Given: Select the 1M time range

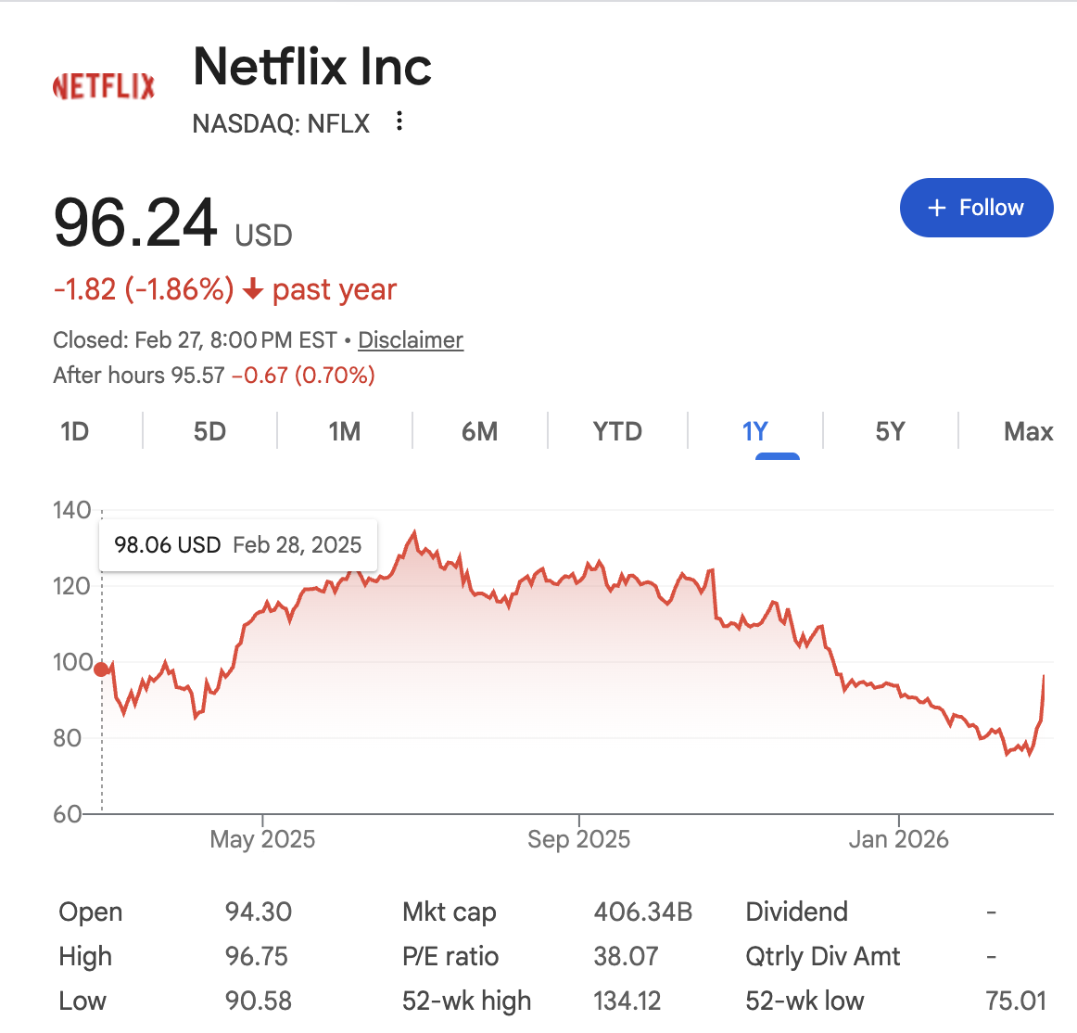Looking at the screenshot, I should (x=344, y=431).
